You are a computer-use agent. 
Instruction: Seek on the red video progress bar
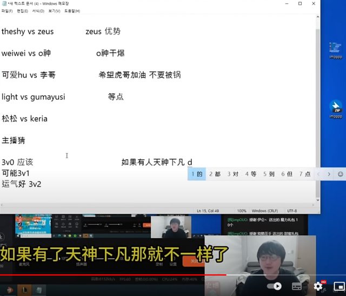click(108, 274)
